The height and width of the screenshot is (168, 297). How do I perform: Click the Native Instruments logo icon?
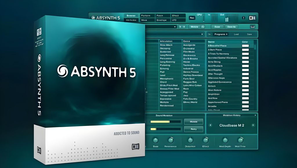(x=252, y=18)
